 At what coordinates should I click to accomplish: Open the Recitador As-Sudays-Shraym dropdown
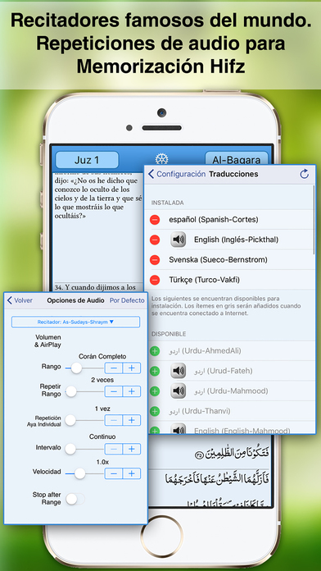coord(75,322)
